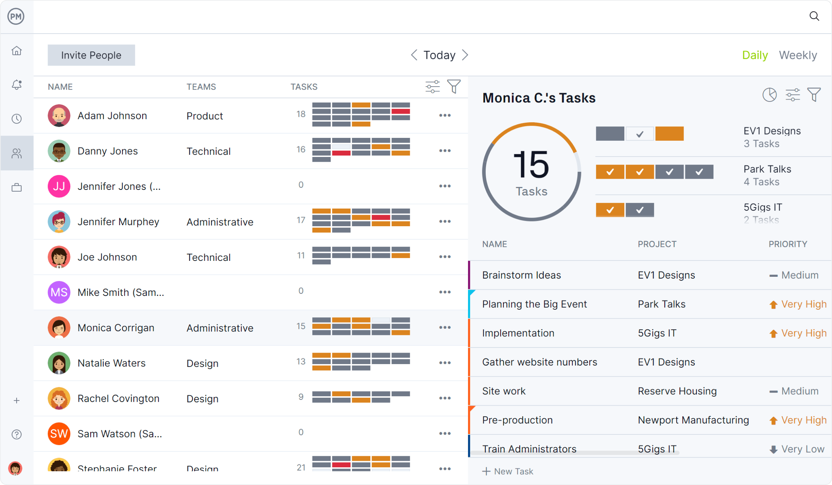Click the search magnifier icon
The height and width of the screenshot is (485, 832).
[814, 16]
